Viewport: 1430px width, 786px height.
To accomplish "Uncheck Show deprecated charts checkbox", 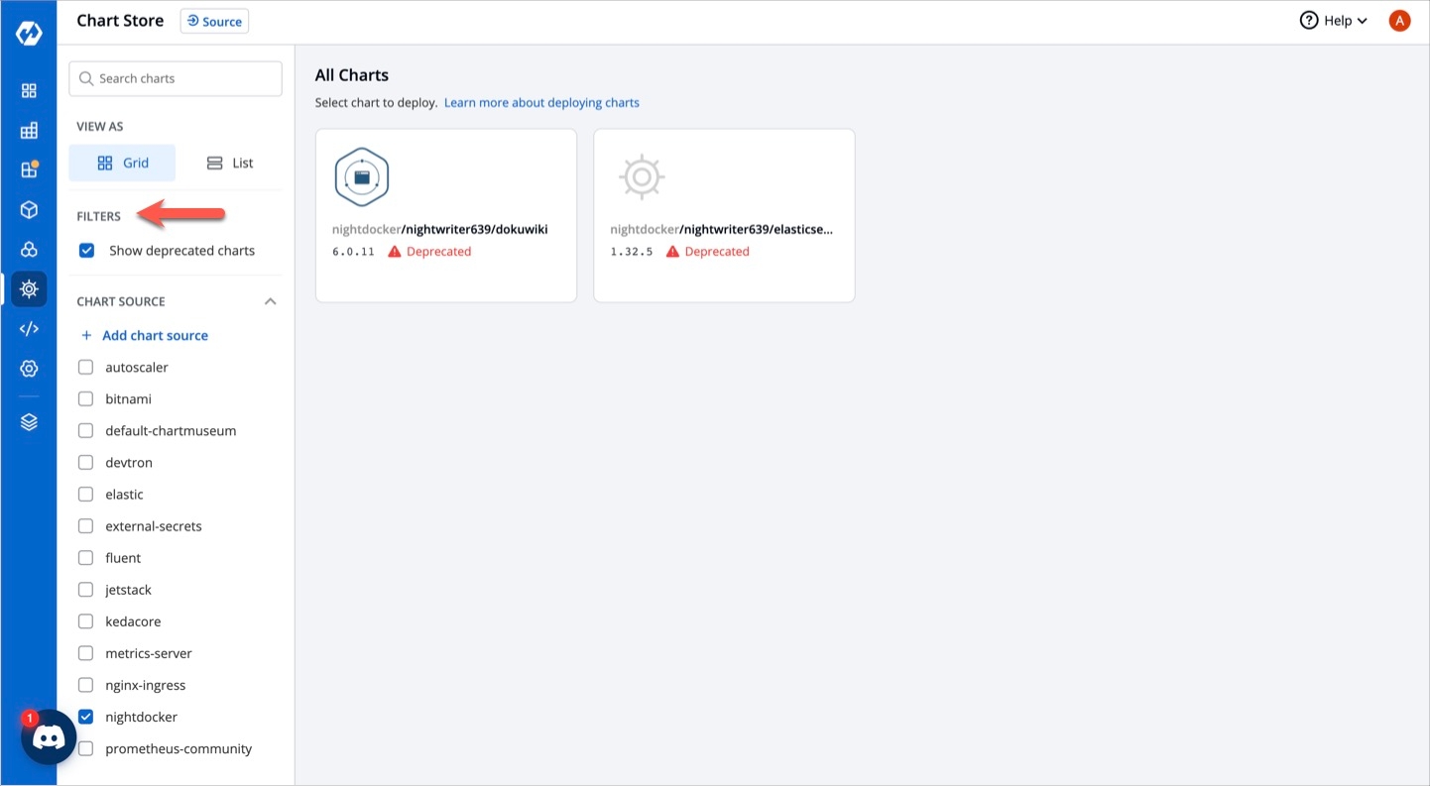I will [x=86, y=251].
